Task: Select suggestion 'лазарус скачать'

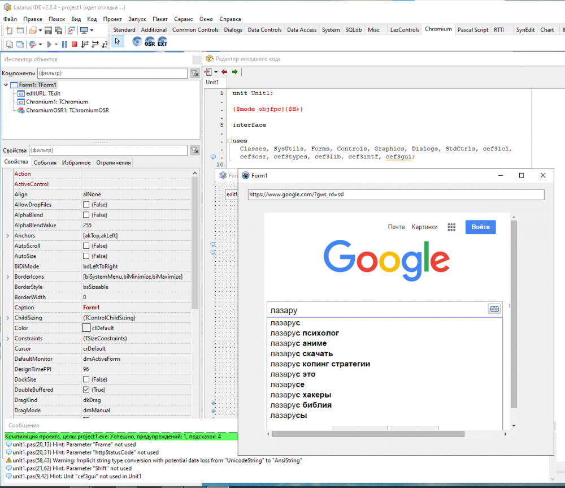Action: tap(301, 353)
